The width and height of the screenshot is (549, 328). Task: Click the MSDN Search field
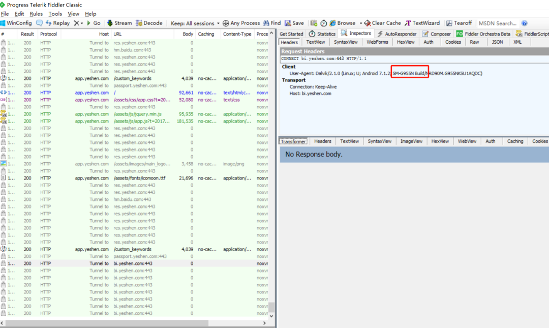(497, 23)
